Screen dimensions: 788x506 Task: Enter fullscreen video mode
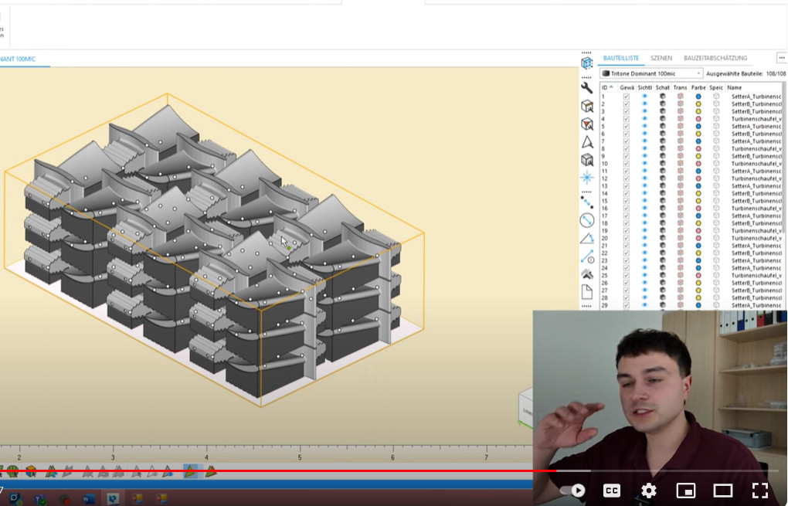point(759,491)
